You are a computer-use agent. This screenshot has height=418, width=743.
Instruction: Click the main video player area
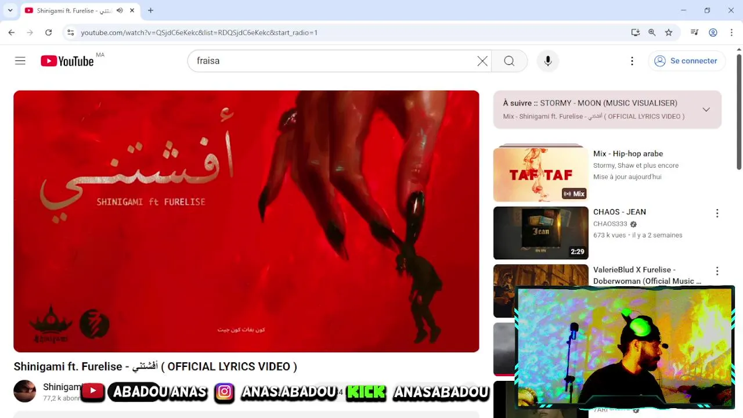246,221
